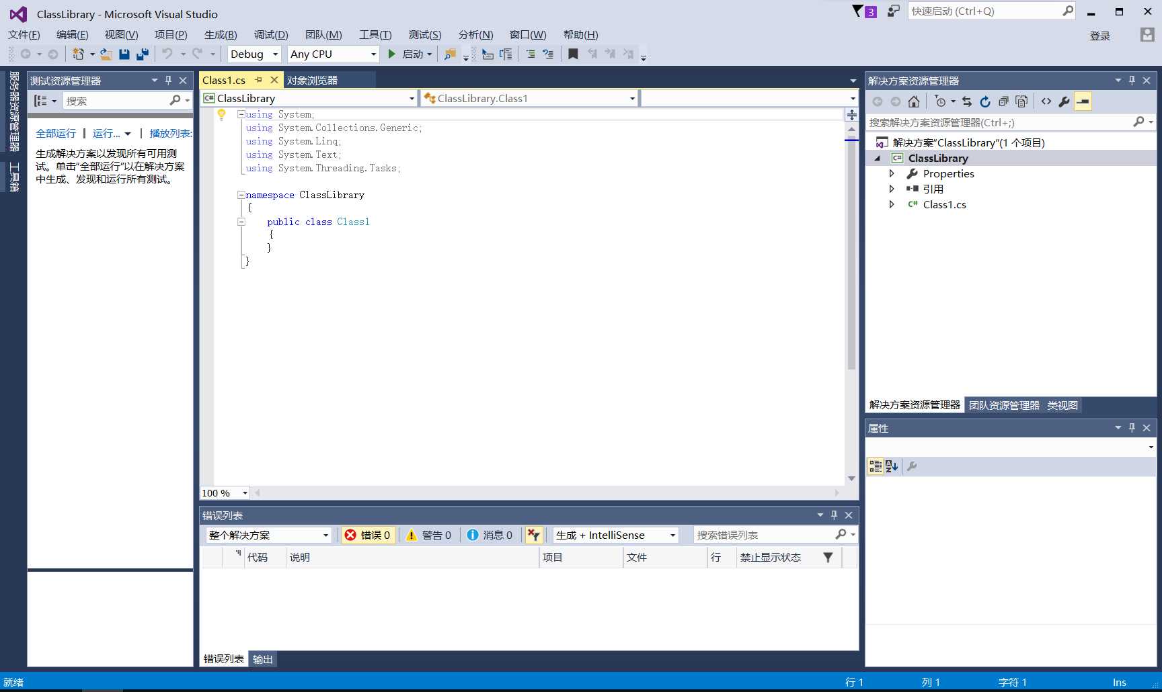1162x692 pixels.
Task: Click the Save icon in toolbar
Action: [x=124, y=54]
